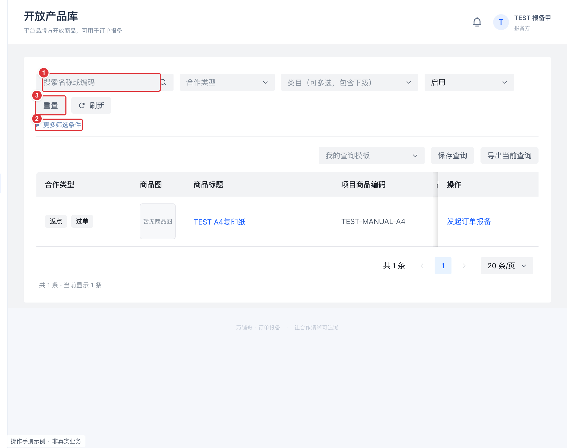Image resolution: width=567 pixels, height=448 pixels.
Task: Click 导出当前查询 button
Action: pyautogui.click(x=509, y=155)
